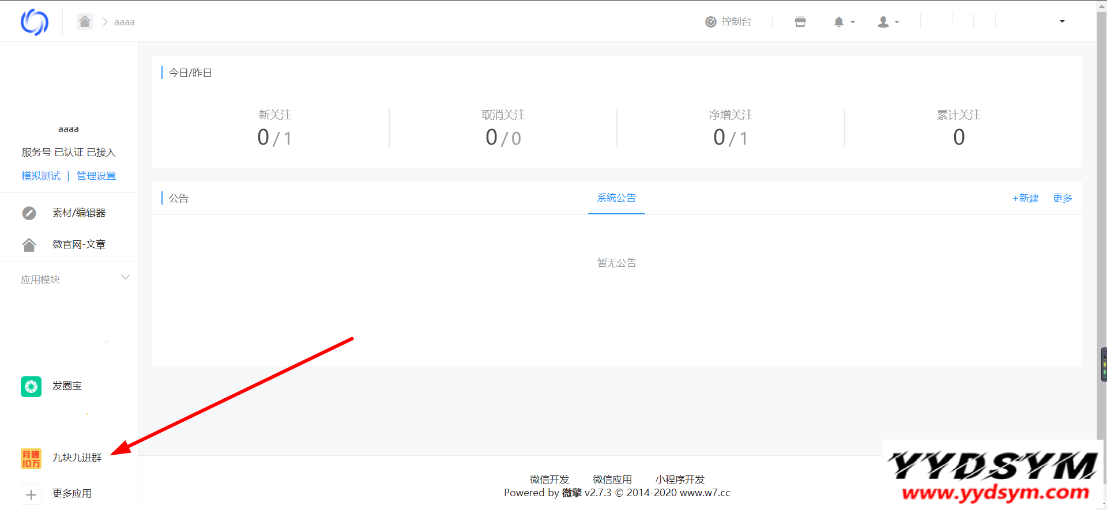Open the 发圈宝 app icon

tap(31, 386)
